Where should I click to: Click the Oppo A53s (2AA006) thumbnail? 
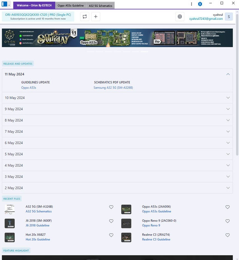126,209
